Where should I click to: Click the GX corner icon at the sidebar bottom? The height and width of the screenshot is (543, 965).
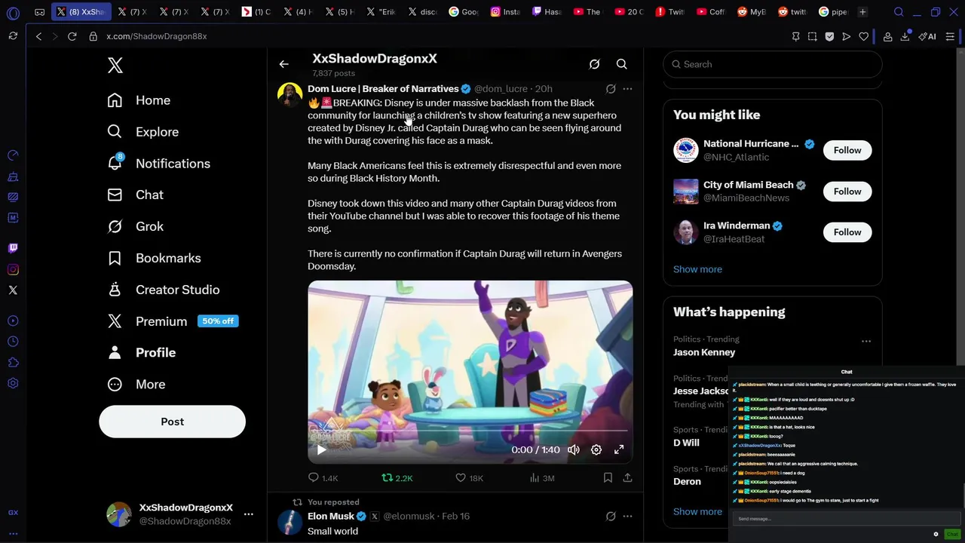[13, 513]
